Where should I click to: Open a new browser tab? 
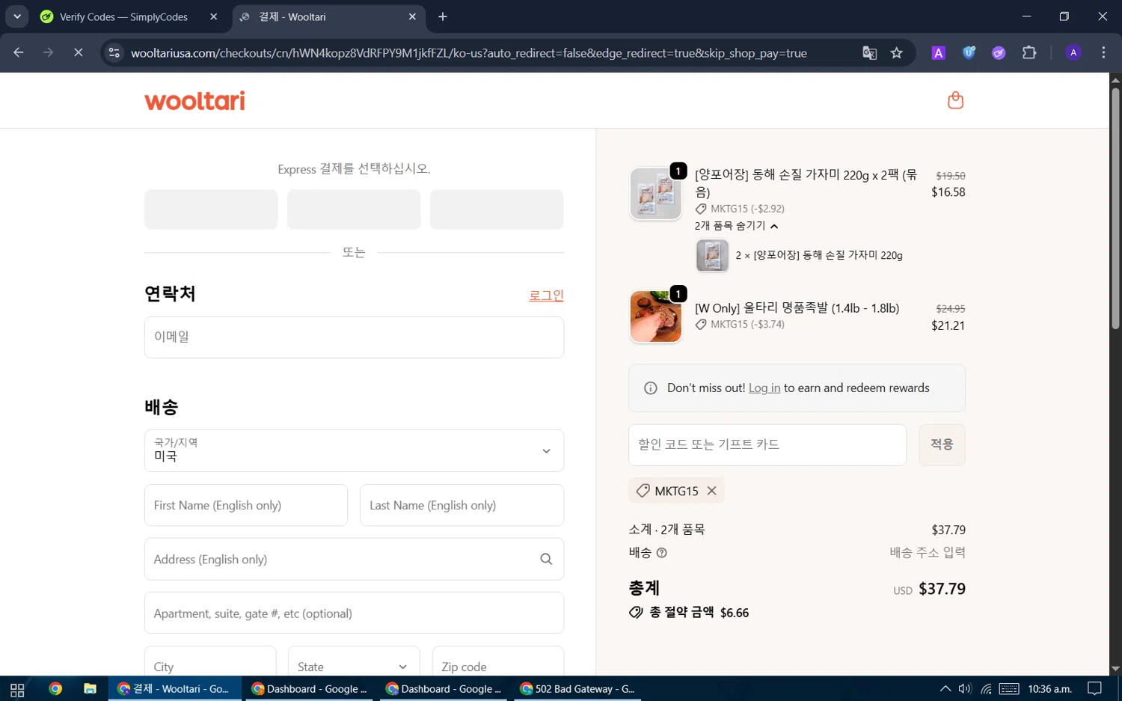click(443, 16)
